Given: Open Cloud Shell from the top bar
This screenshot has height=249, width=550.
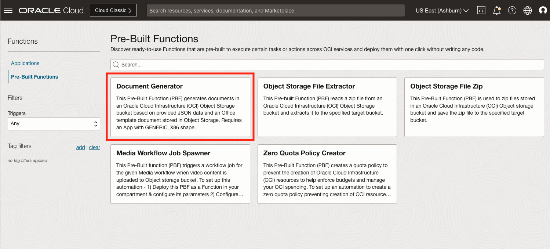Looking at the screenshot, I should [481, 10].
